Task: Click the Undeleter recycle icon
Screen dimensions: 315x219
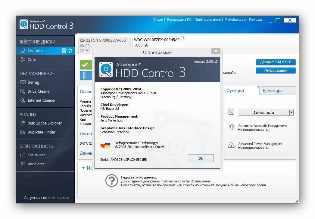Action: [x=23, y=164]
